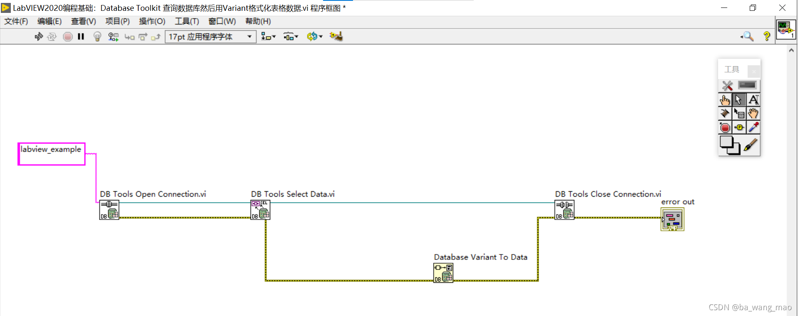798x316 pixels.
Task: Click the Database Variant To Data label
Action: point(480,257)
